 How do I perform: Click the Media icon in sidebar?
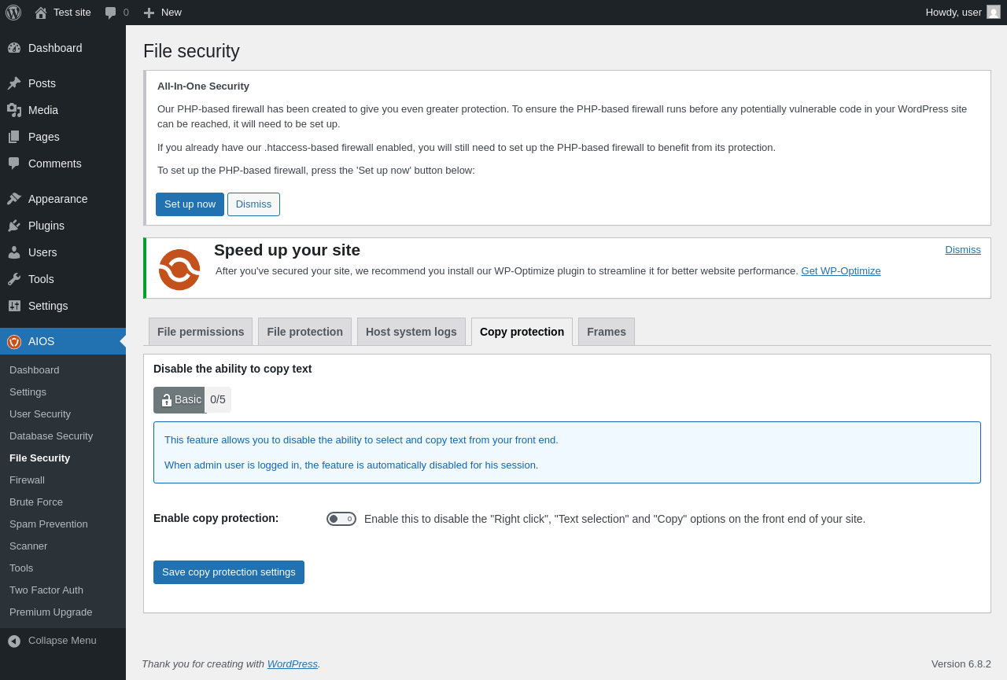click(x=14, y=110)
